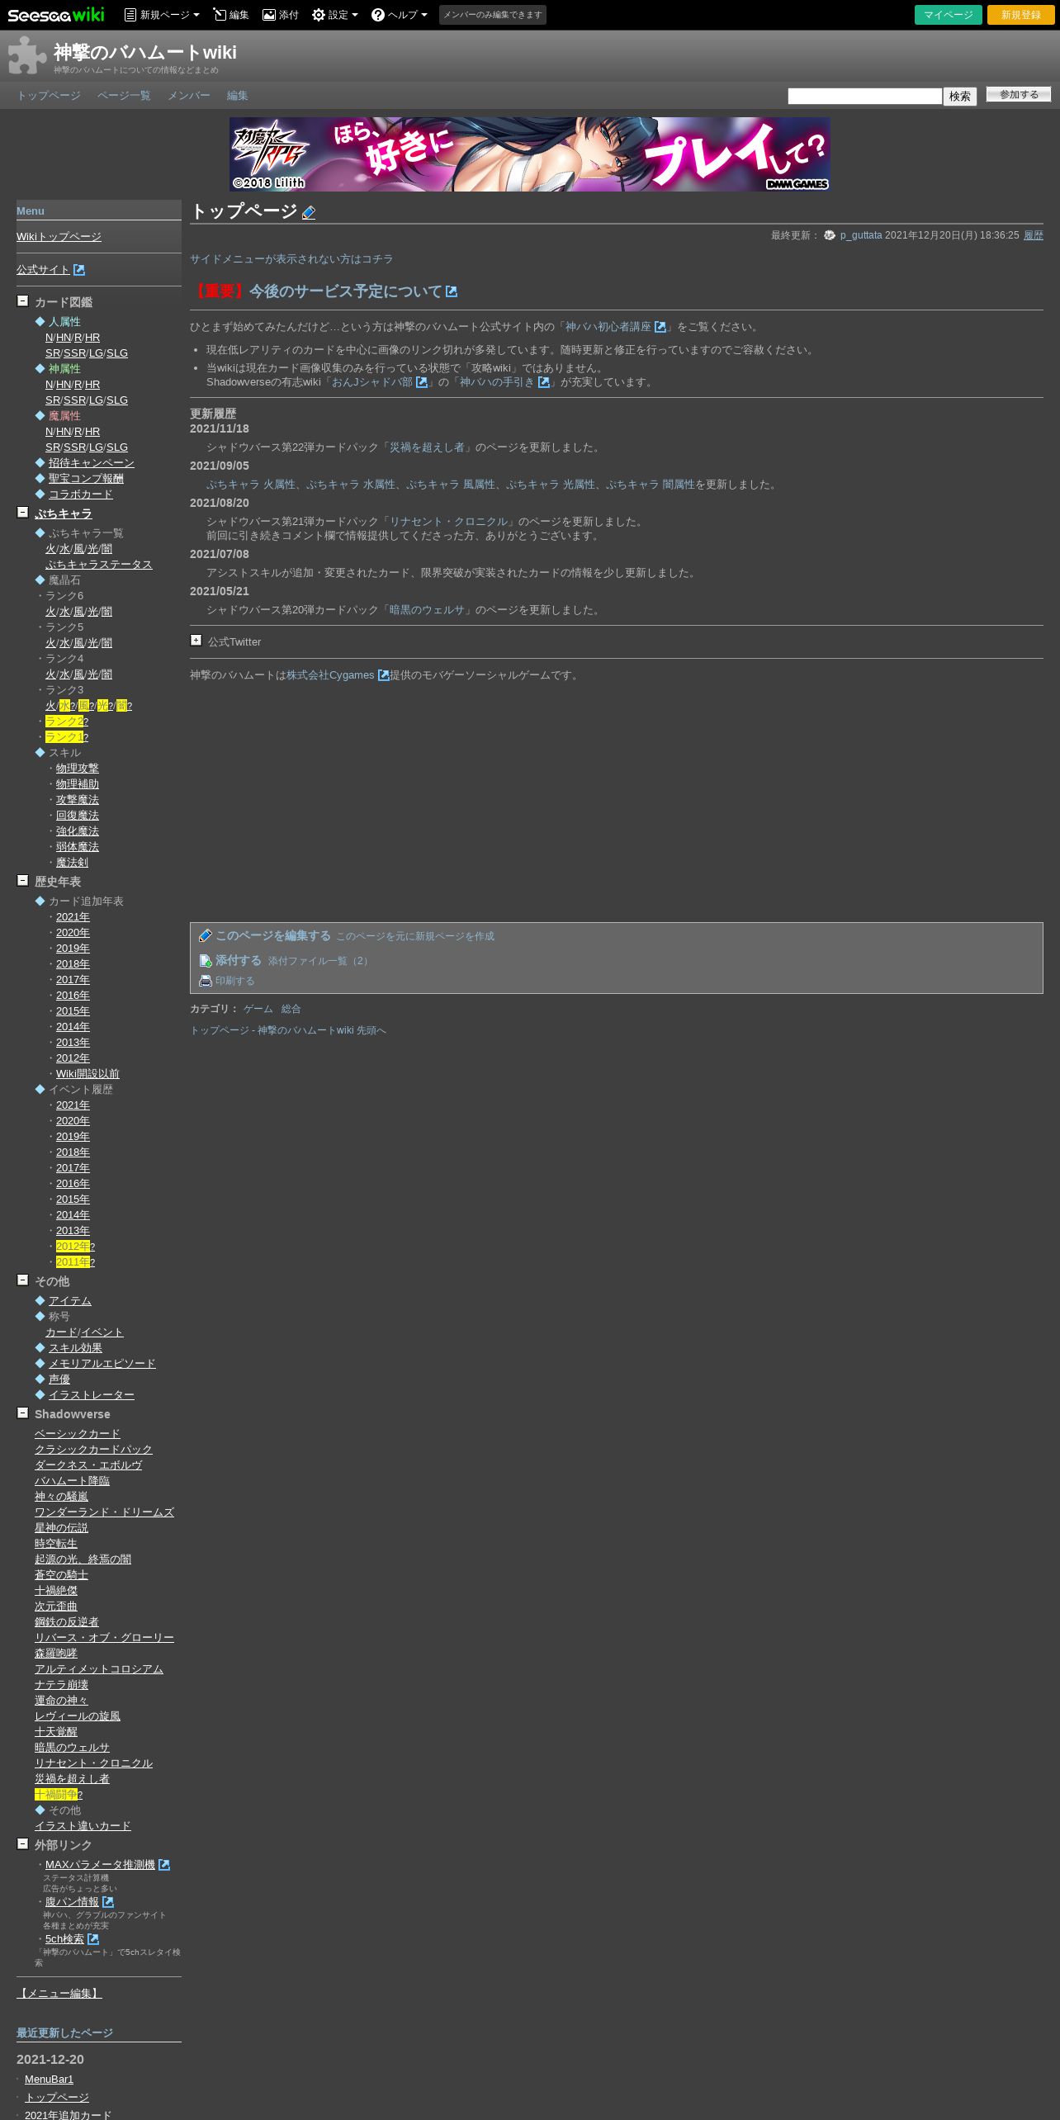Click pencil icon next to このページを編集する
The width and height of the screenshot is (1060, 2120).
point(206,935)
